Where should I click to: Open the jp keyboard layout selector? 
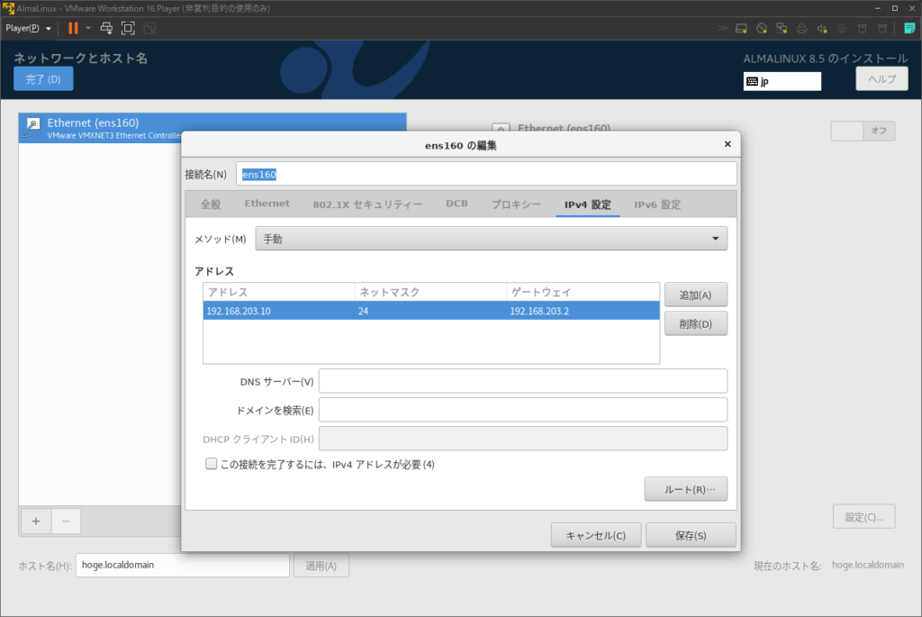tap(782, 81)
